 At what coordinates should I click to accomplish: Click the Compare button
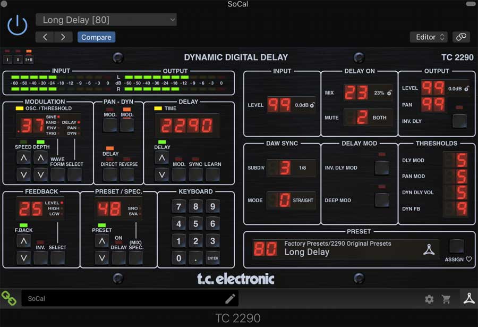(x=96, y=37)
